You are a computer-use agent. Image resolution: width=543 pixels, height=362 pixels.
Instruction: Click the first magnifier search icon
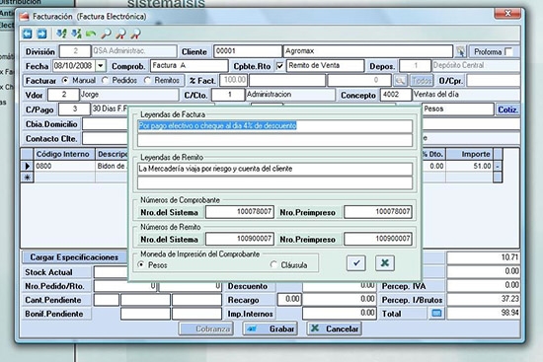pyautogui.click(x=106, y=34)
